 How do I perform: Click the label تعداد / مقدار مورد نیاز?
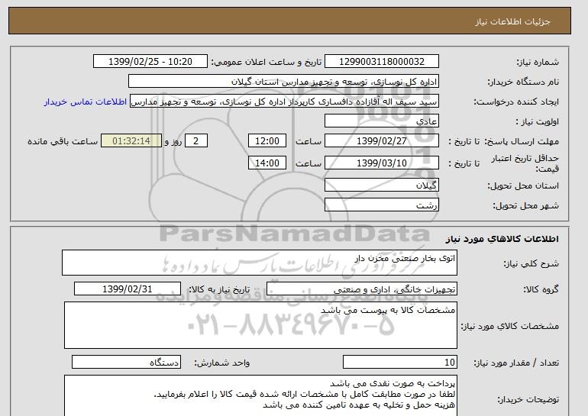click(516, 363)
